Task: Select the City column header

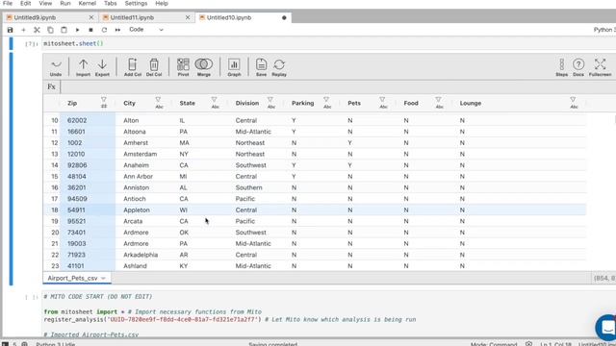Action: [x=129, y=103]
